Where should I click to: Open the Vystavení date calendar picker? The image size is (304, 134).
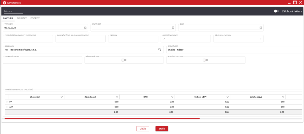point(85,28)
